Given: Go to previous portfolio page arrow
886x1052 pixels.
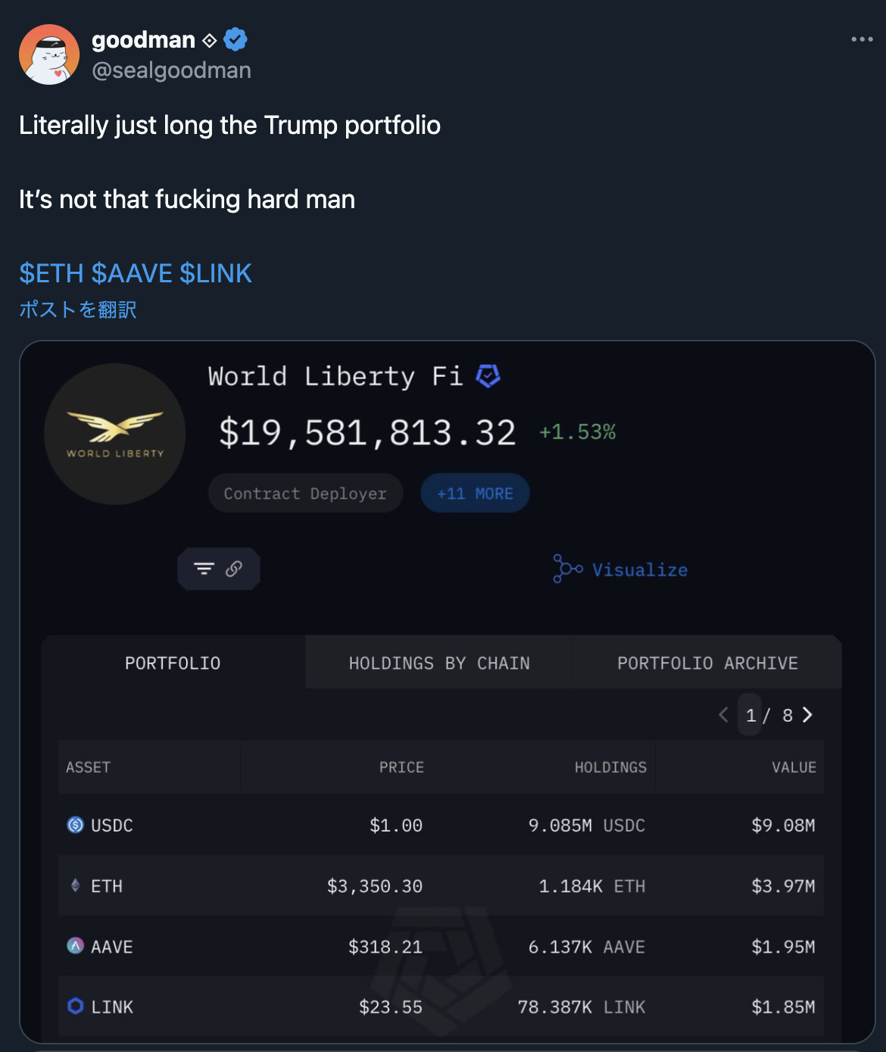Looking at the screenshot, I should (724, 715).
